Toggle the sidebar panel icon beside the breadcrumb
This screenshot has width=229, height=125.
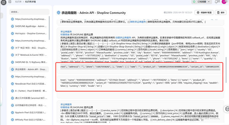point(10,2)
